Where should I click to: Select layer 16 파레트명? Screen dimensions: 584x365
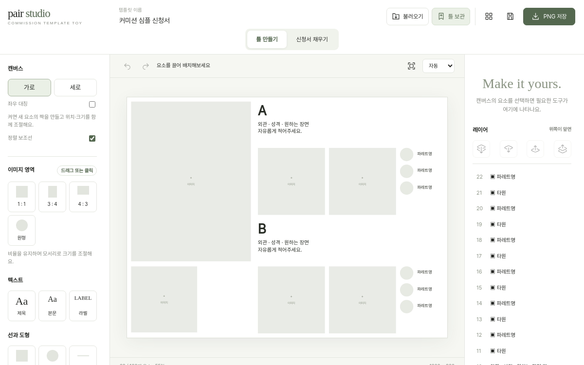click(x=522, y=272)
